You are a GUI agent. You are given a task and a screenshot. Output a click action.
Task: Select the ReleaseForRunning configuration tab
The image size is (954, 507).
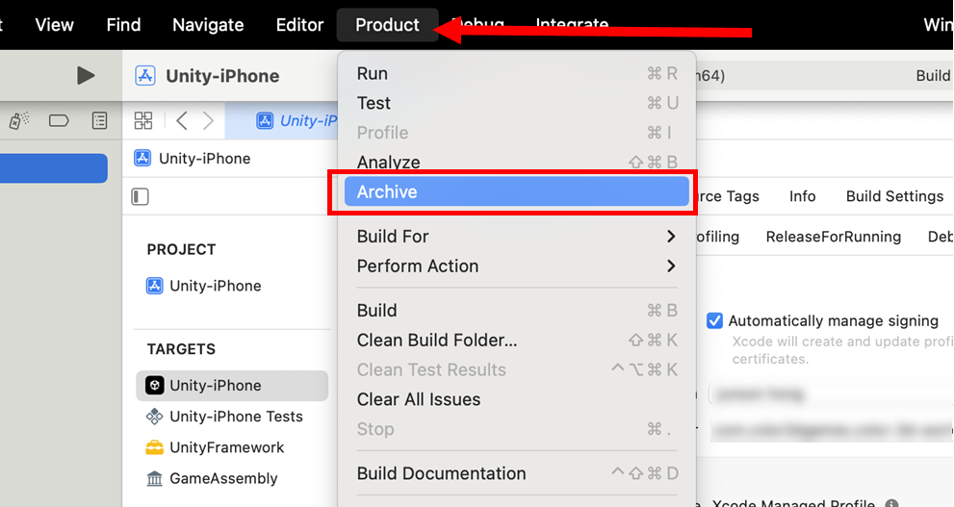[x=834, y=237]
